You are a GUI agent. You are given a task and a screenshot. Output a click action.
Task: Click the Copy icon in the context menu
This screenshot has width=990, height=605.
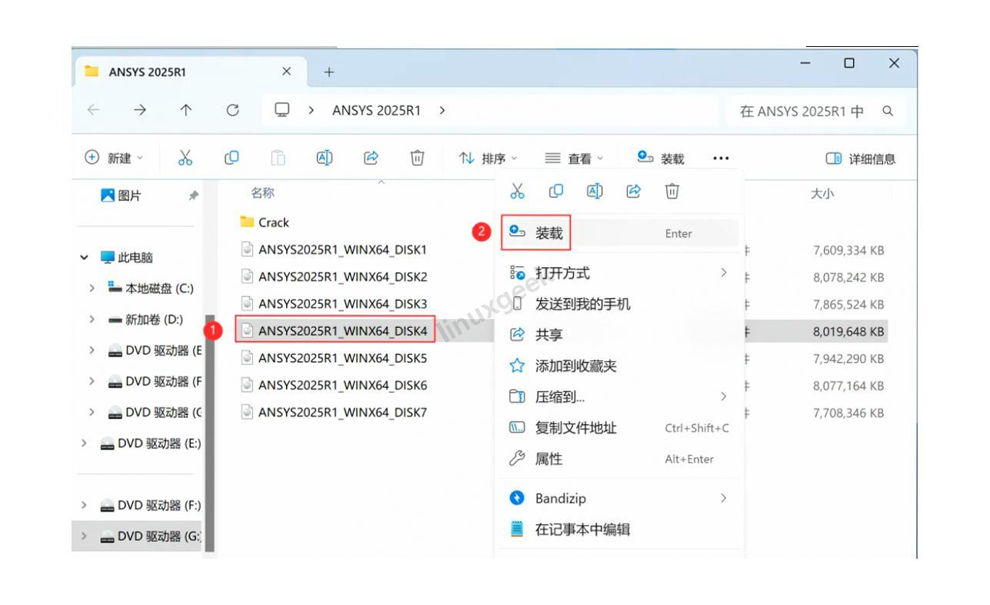click(x=556, y=191)
